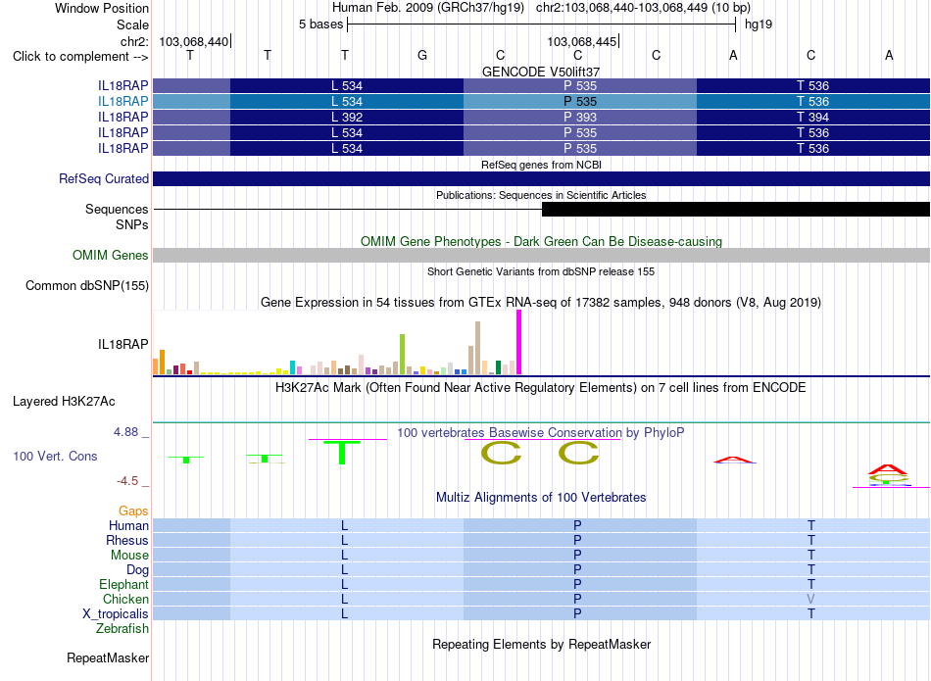This screenshot has width=931, height=681.
Task: Click the genome position header text
Action: pyautogui.click(x=541, y=8)
